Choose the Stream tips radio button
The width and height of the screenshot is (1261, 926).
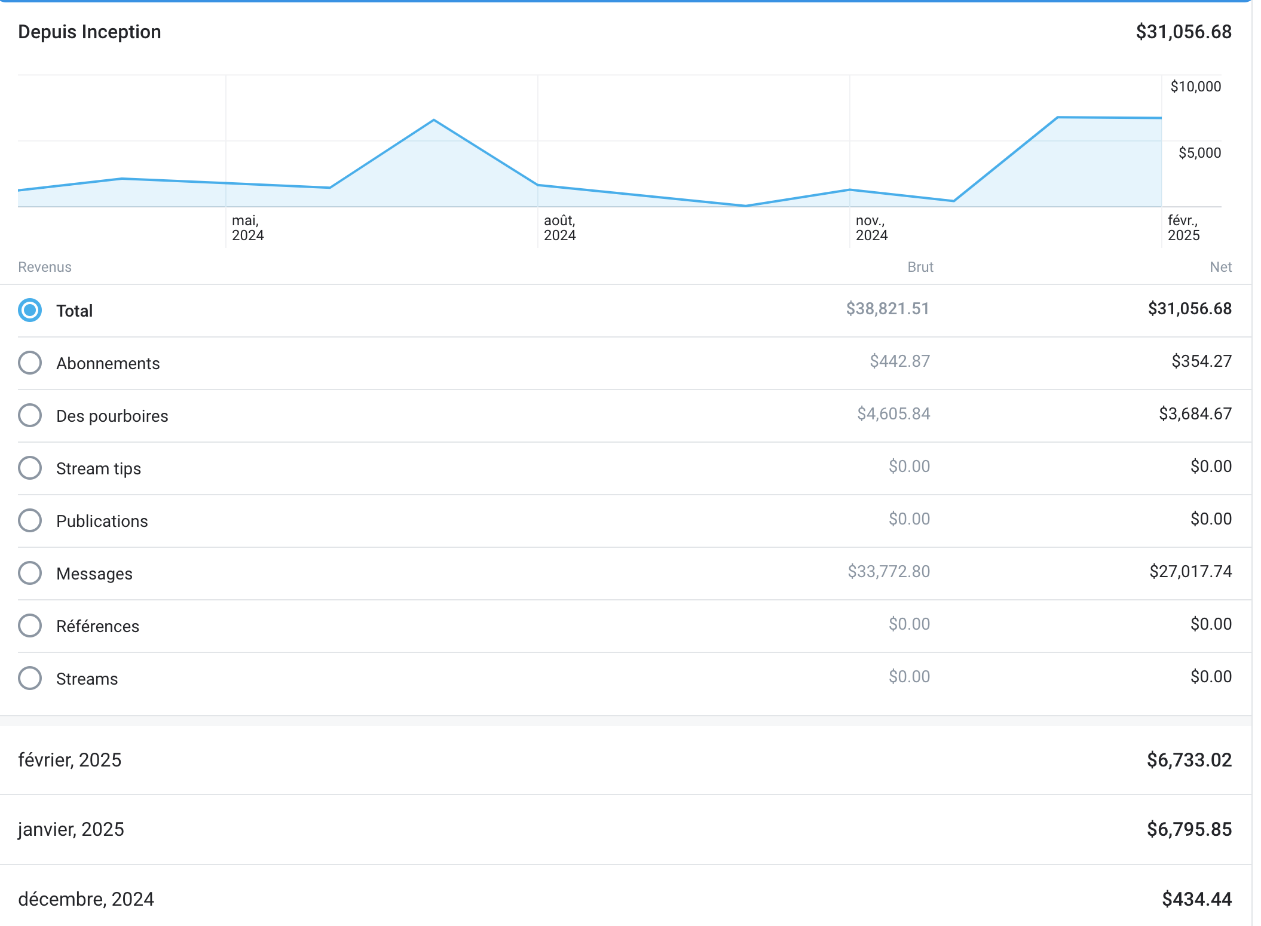tap(30, 468)
